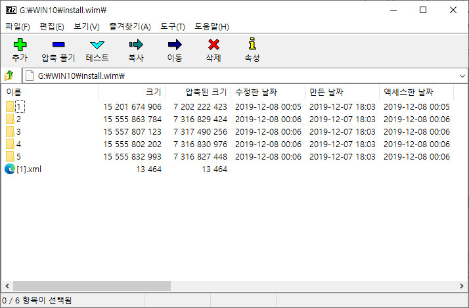Click the red X Delete (삭제) icon
The width and height of the screenshot is (469, 308).
click(213, 45)
